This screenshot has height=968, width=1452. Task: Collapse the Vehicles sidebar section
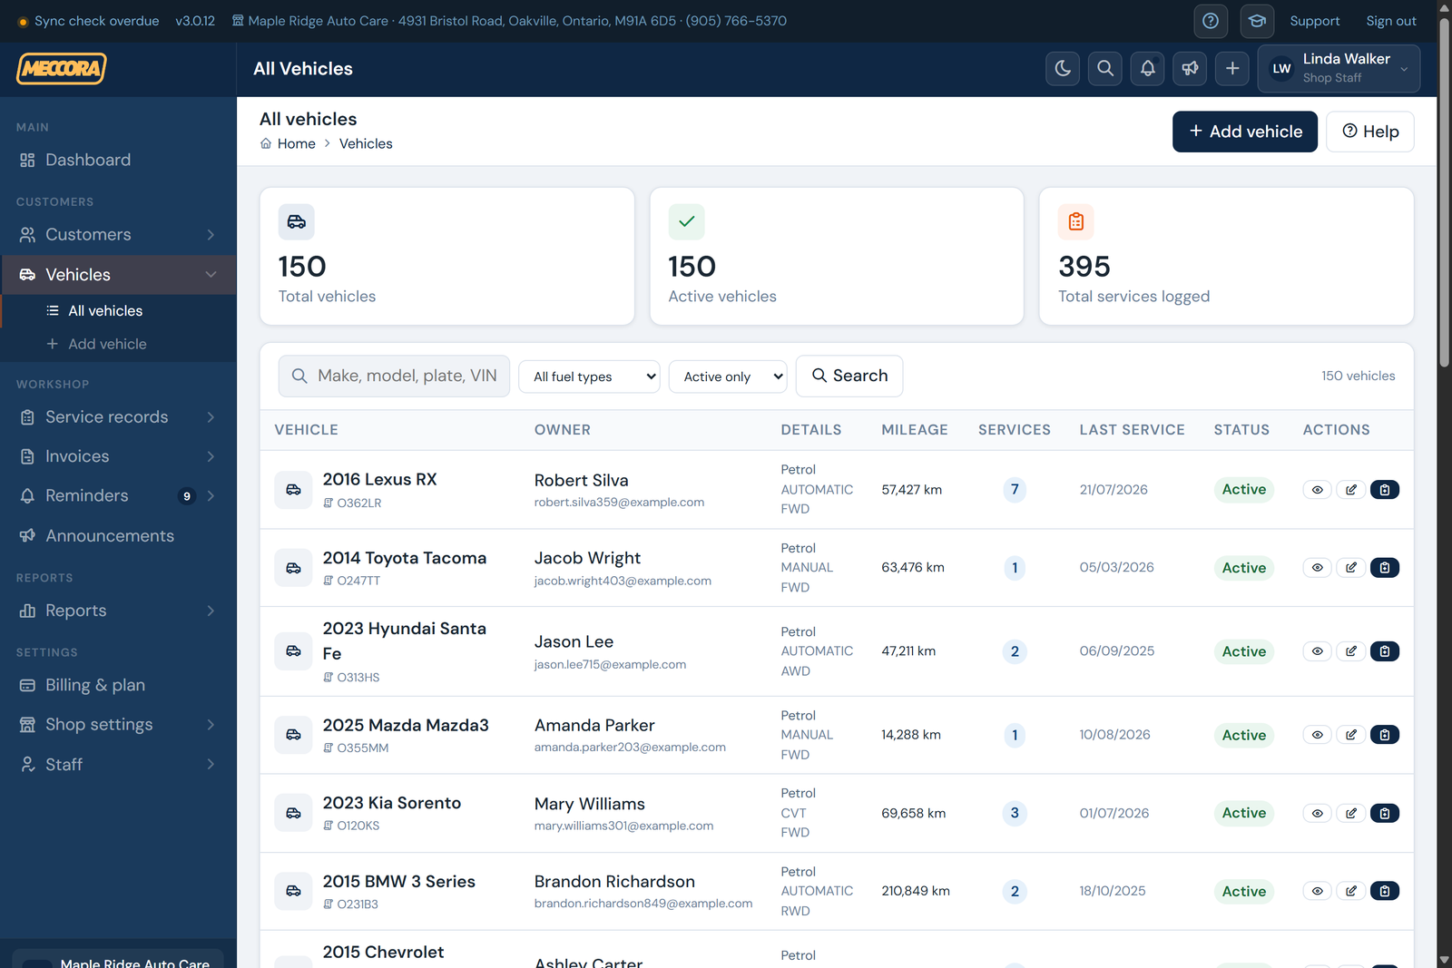[x=118, y=275]
